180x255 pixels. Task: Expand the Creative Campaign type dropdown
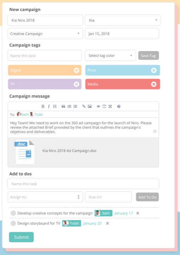coord(45,34)
